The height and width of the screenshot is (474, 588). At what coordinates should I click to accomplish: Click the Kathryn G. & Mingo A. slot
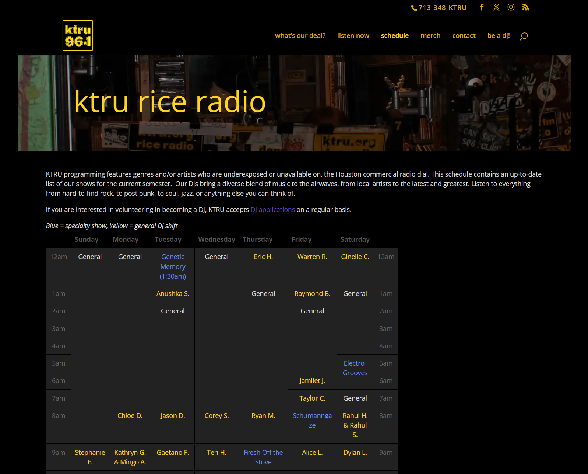pos(130,457)
